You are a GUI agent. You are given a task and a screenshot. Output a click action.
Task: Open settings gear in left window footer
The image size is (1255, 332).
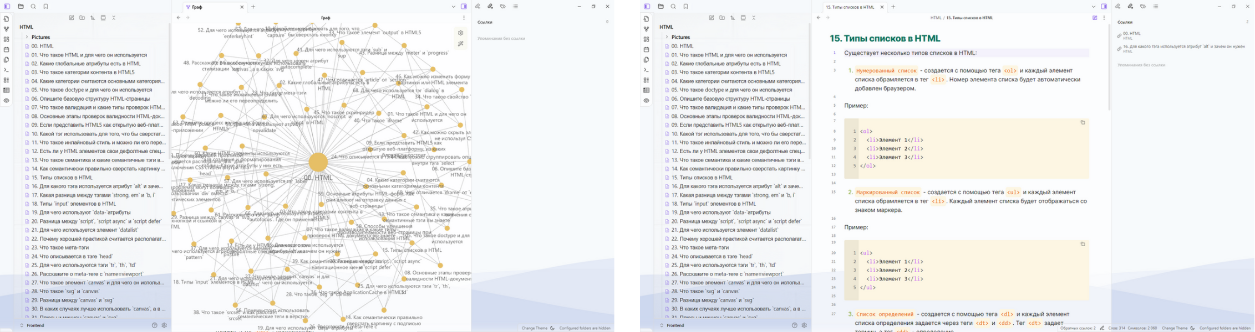[164, 325]
